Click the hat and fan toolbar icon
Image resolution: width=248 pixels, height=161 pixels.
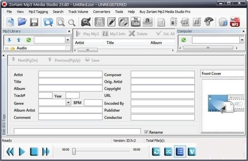pyautogui.click(x=209, y=22)
